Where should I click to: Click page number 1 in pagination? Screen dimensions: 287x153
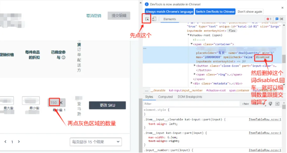[12, 142]
